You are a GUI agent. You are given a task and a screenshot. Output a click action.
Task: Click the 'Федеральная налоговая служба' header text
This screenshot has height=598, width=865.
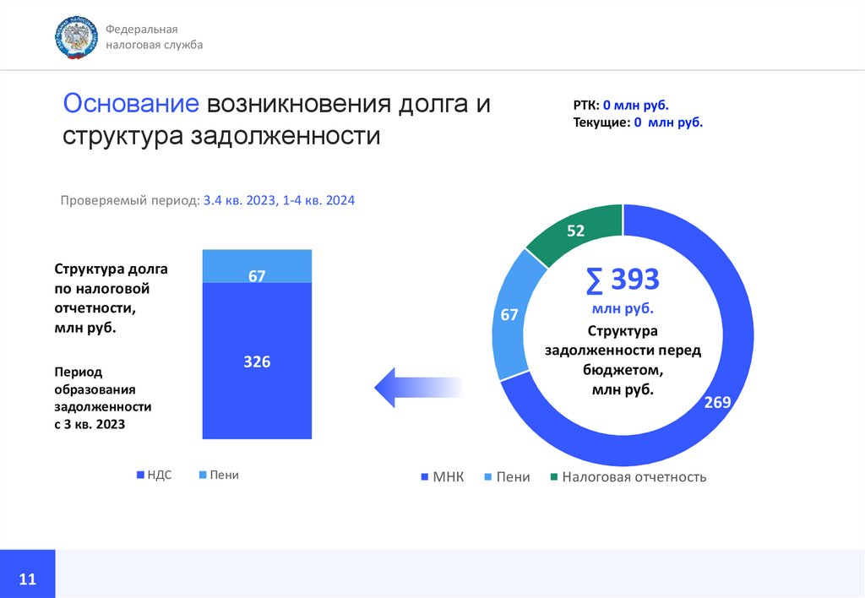point(154,37)
